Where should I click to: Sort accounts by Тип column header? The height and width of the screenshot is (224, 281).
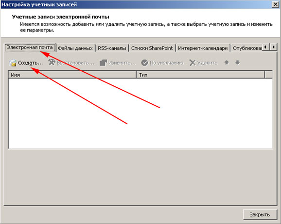click(201, 75)
